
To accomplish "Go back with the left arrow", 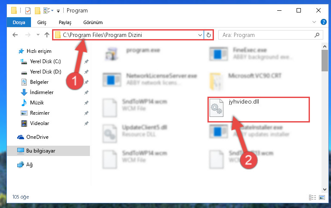I will 15,35.
